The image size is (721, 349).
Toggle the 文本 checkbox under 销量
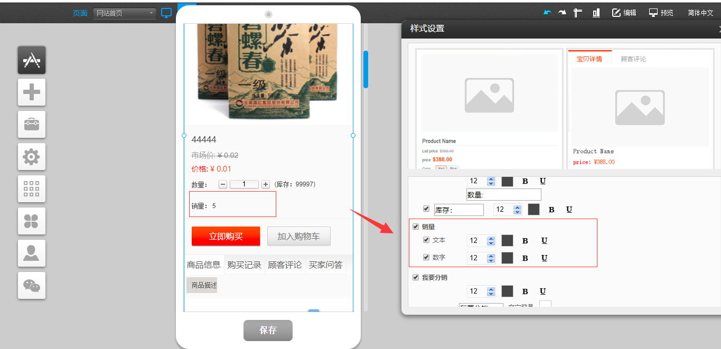pos(426,240)
